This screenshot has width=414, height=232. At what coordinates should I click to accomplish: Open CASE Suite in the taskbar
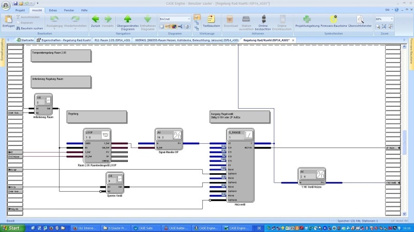coord(145,228)
